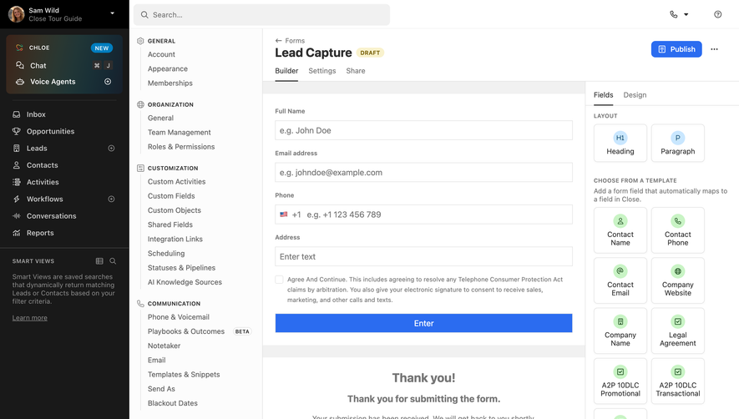Open Statuses & Pipelines settings
Viewport: 739px width, 419px height.
tap(181, 268)
